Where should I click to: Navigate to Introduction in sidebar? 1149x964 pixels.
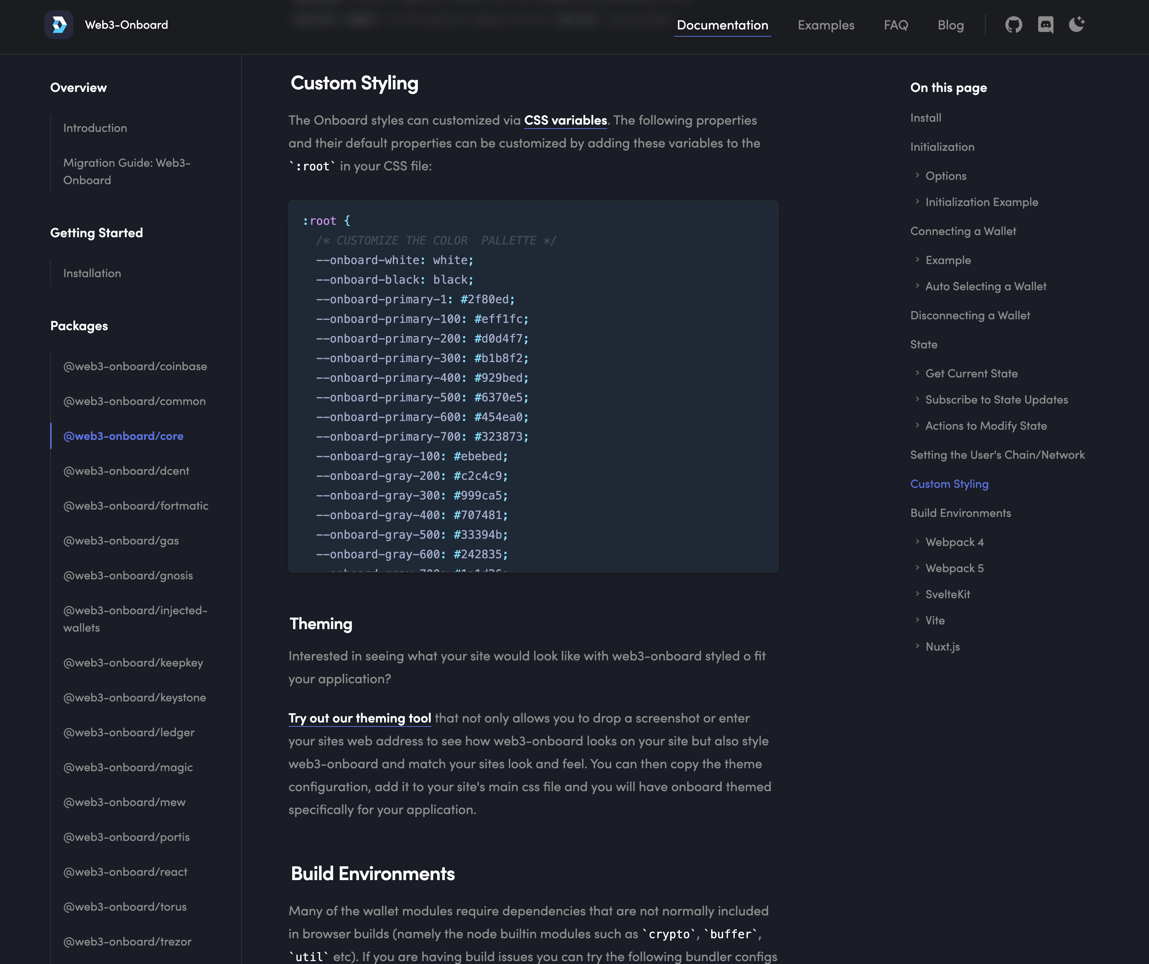(95, 128)
